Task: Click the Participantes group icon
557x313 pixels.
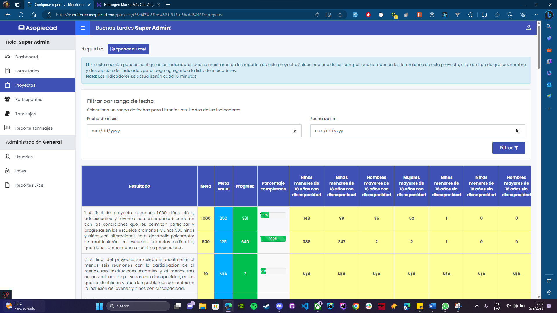Action: [8, 99]
